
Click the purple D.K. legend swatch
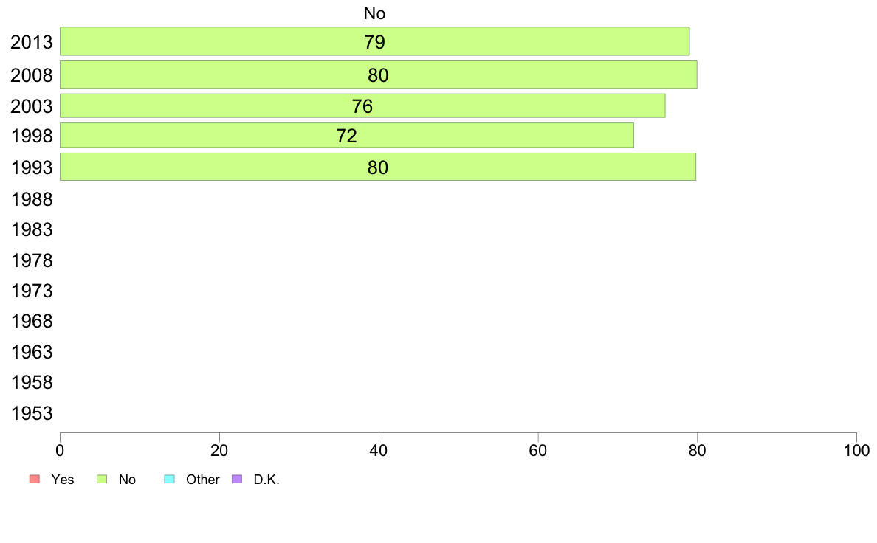point(237,480)
